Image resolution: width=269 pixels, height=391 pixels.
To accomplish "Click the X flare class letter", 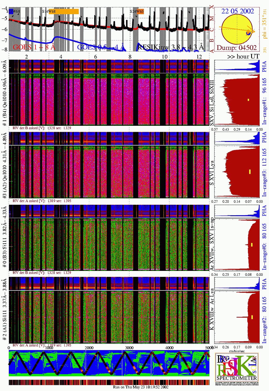I will tap(211, 7).
